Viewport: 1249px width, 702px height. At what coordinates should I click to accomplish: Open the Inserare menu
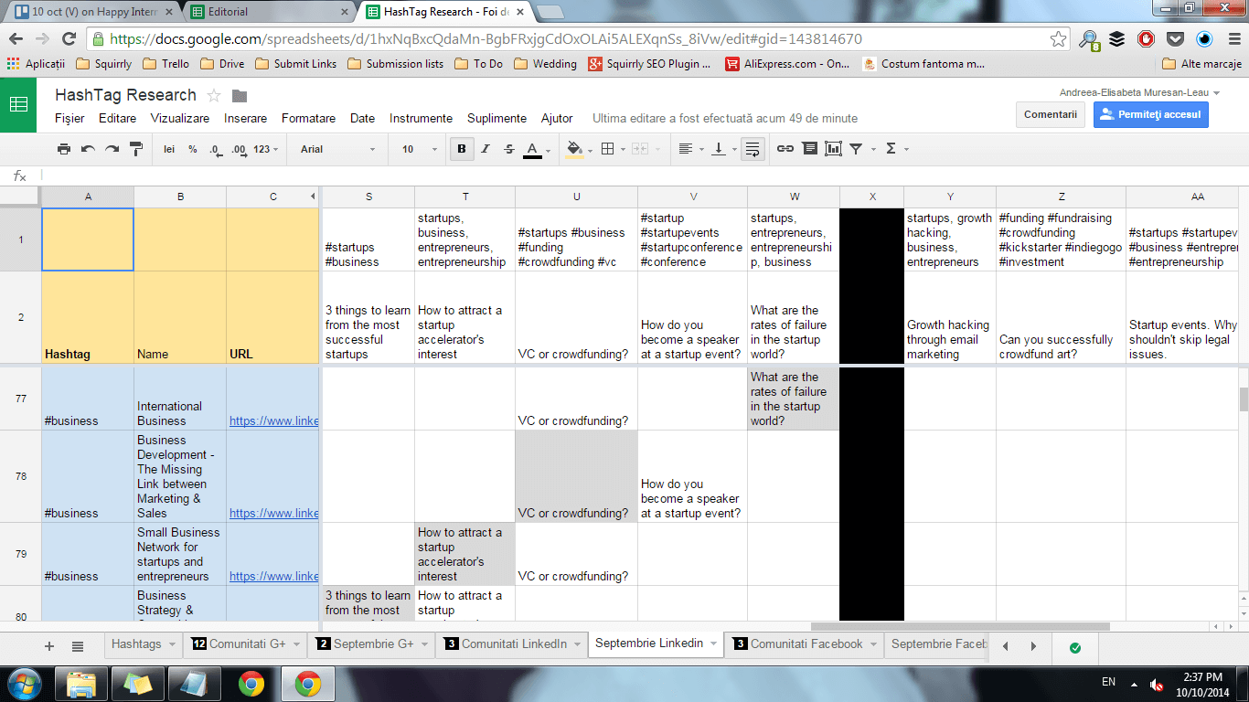pos(246,118)
